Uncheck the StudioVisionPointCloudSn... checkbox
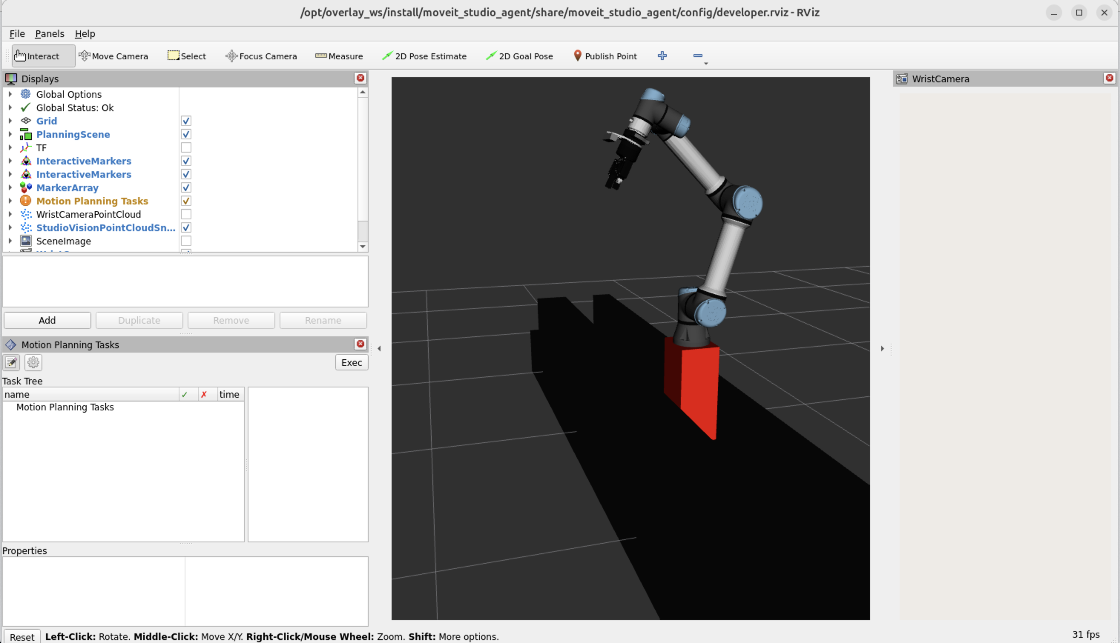 [186, 228]
